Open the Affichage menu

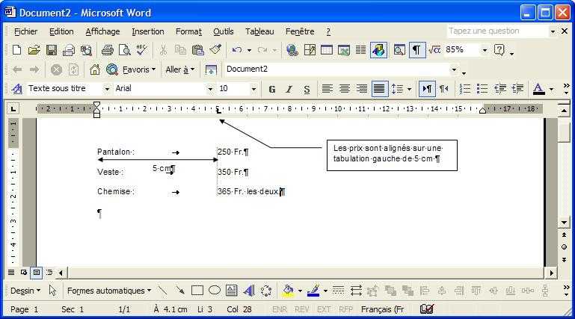102,31
